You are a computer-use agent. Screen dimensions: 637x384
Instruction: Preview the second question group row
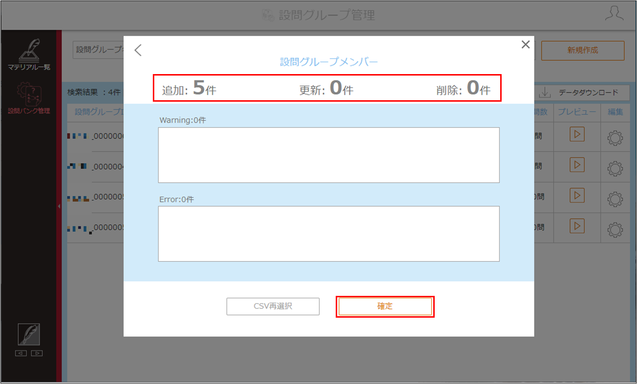click(577, 165)
